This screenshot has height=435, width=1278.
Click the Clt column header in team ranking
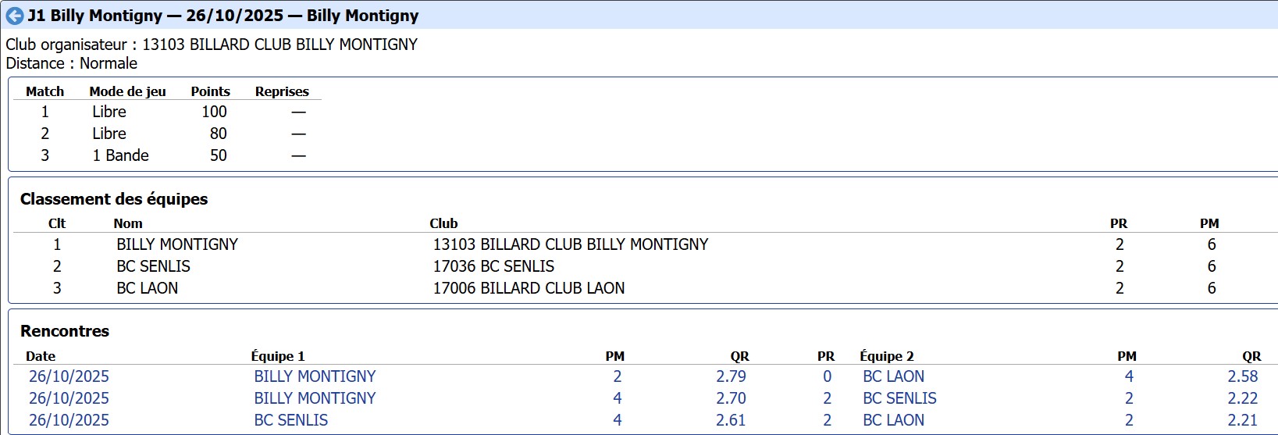pos(57,223)
